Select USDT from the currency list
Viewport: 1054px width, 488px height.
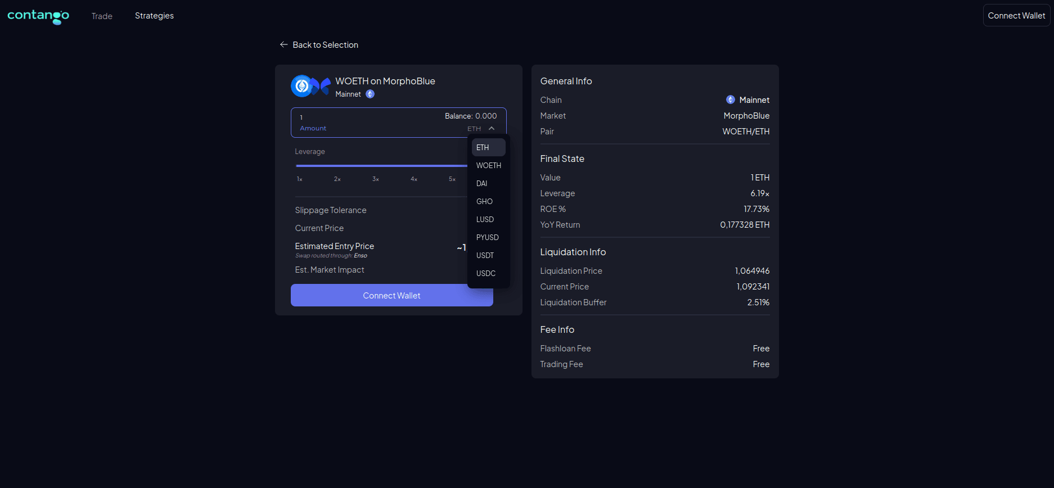488,255
